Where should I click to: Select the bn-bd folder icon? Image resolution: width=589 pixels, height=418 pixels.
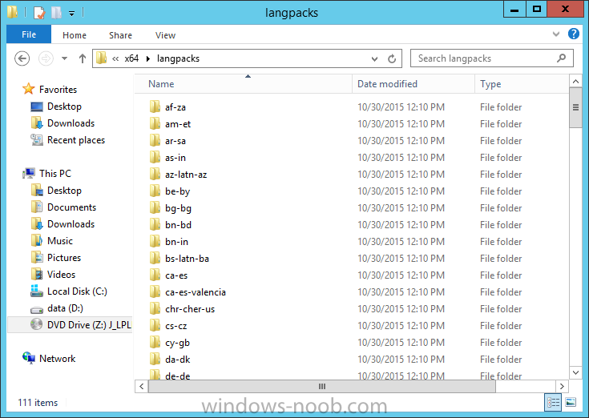click(x=155, y=225)
